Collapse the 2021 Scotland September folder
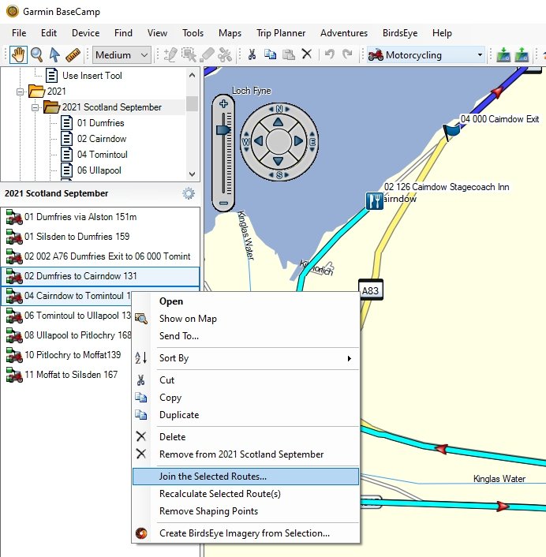546x557 pixels. click(x=35, y=107)
